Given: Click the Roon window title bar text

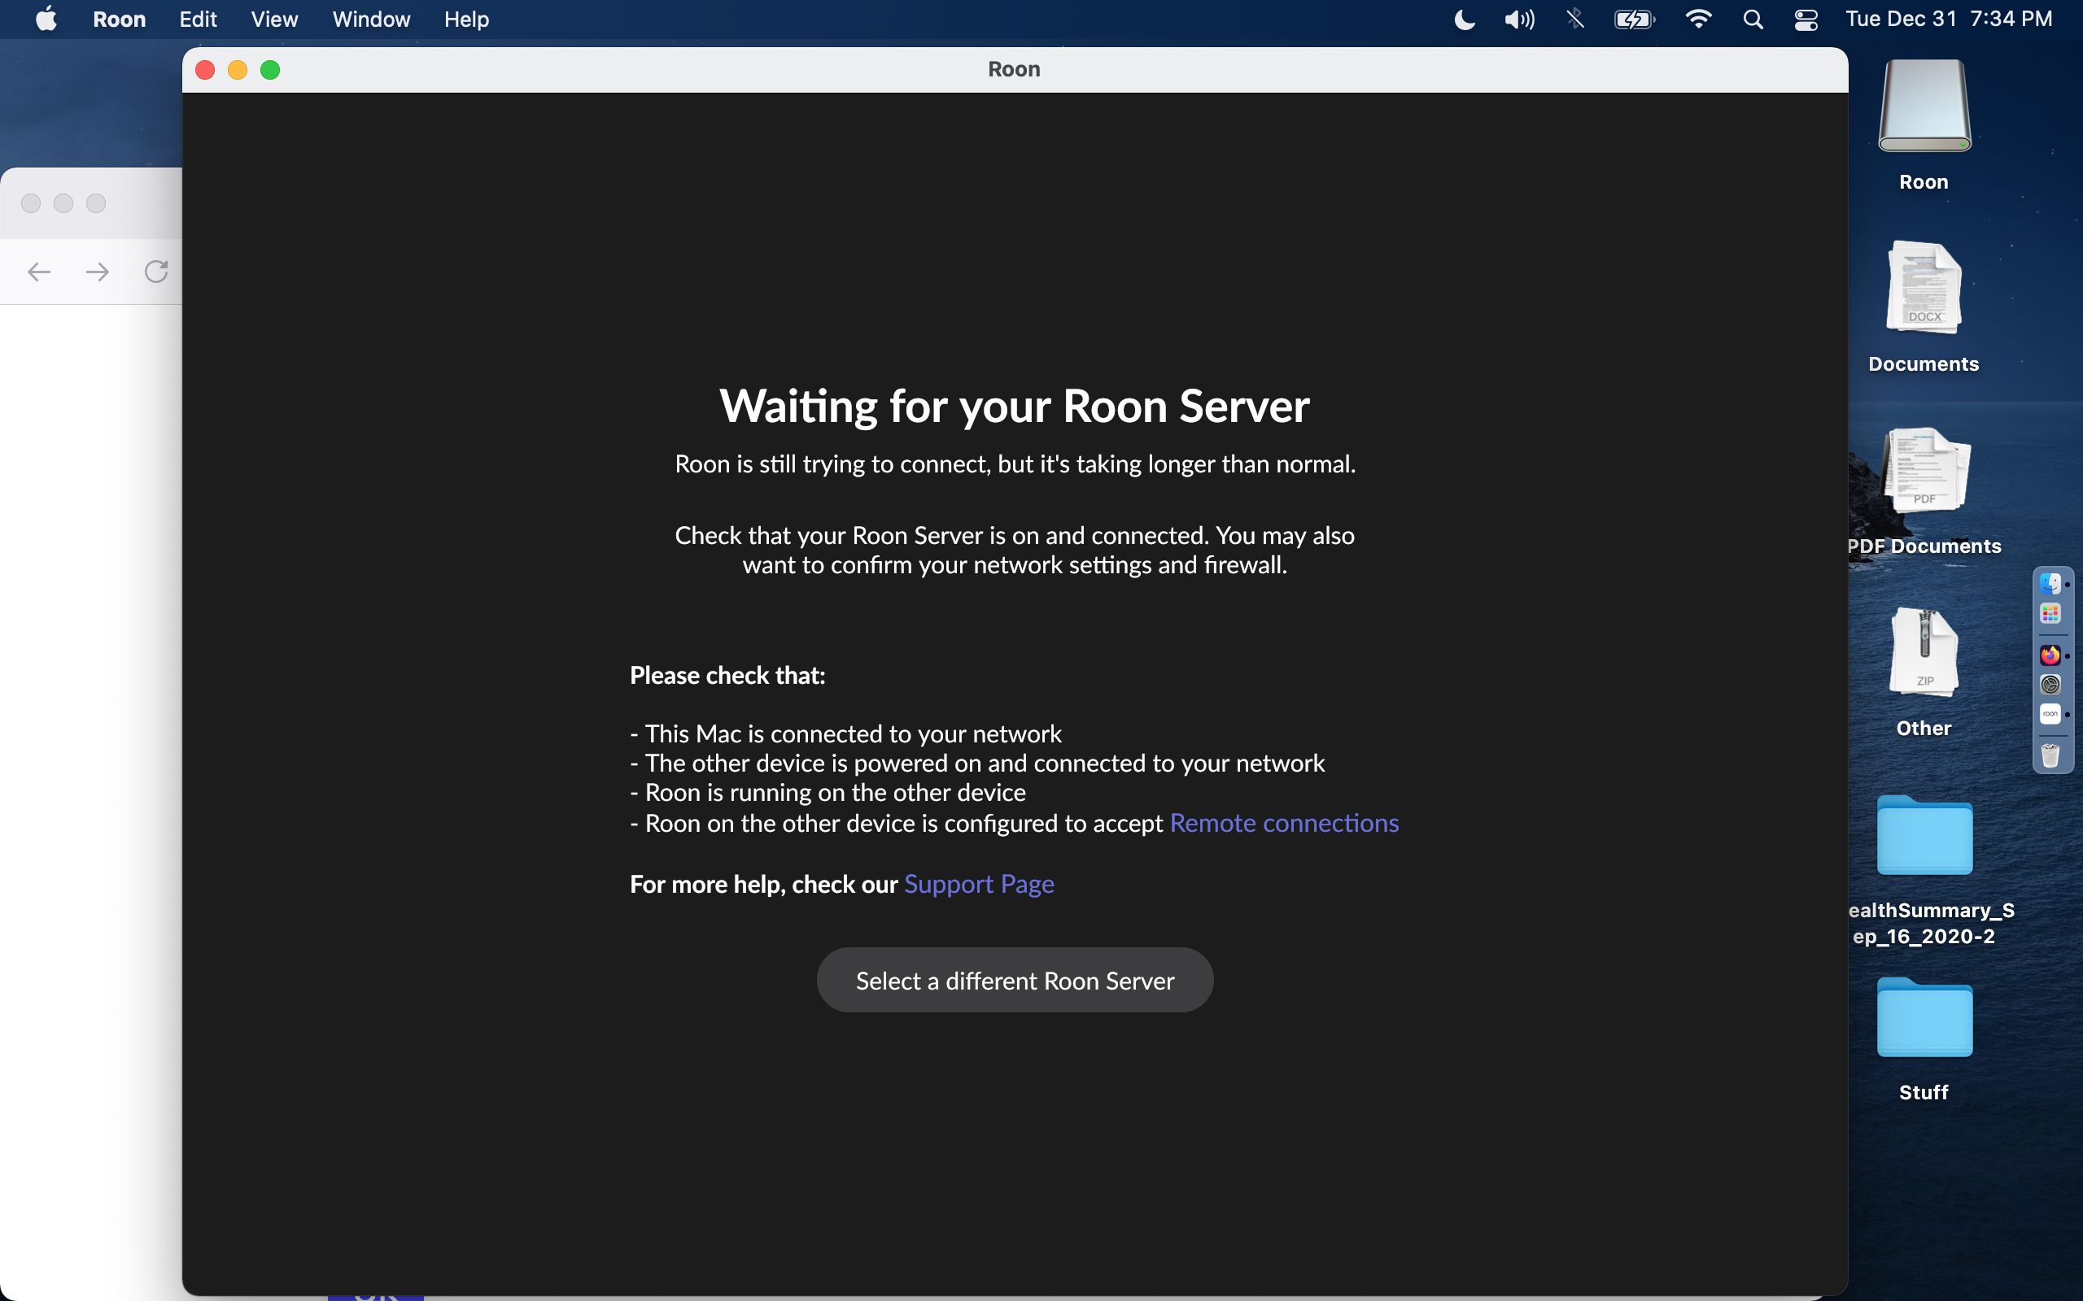Looking at the screenshot, I should (1014, 69).
